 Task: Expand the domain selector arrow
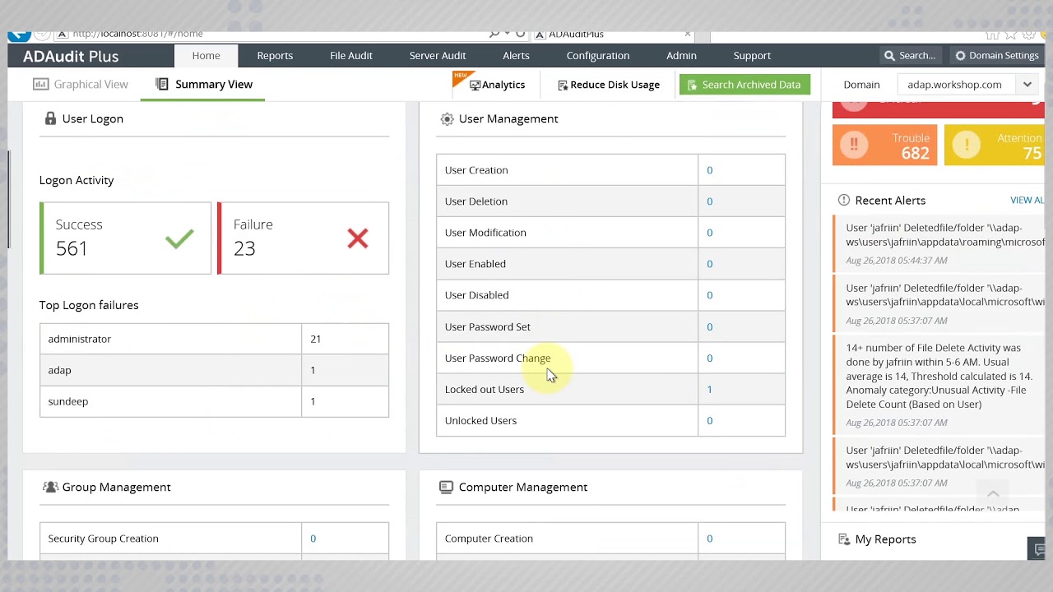[x=1027, y=85]
